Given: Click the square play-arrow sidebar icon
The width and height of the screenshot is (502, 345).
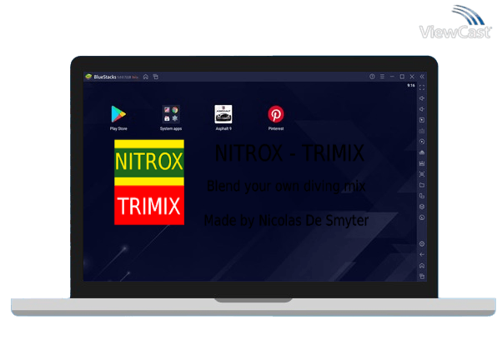Looking at the screenshot, I should pos(422,120).
